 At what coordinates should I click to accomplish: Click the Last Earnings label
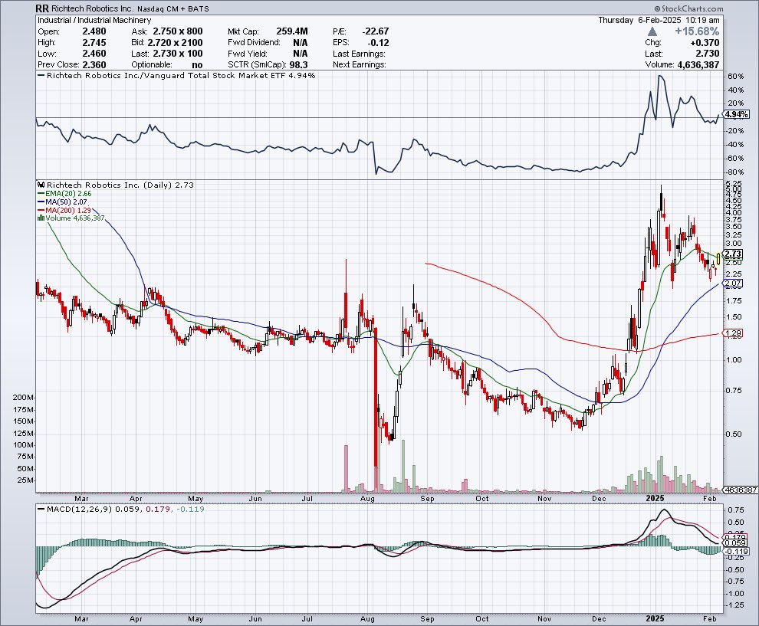point(359,54)
